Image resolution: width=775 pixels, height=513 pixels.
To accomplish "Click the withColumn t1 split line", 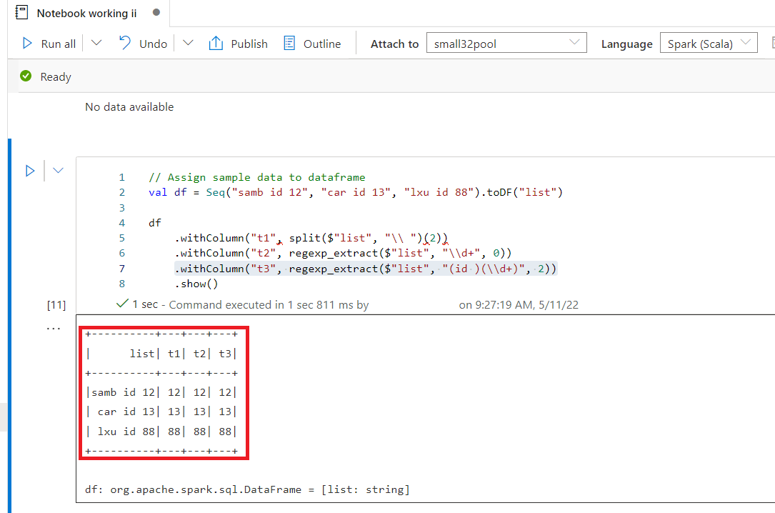I will pos(311,238).
